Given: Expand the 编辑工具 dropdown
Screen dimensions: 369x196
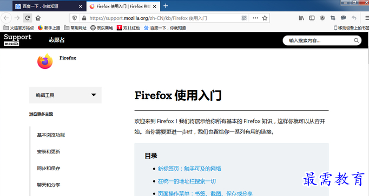Looking at the screenshot, I should point(65,95).
